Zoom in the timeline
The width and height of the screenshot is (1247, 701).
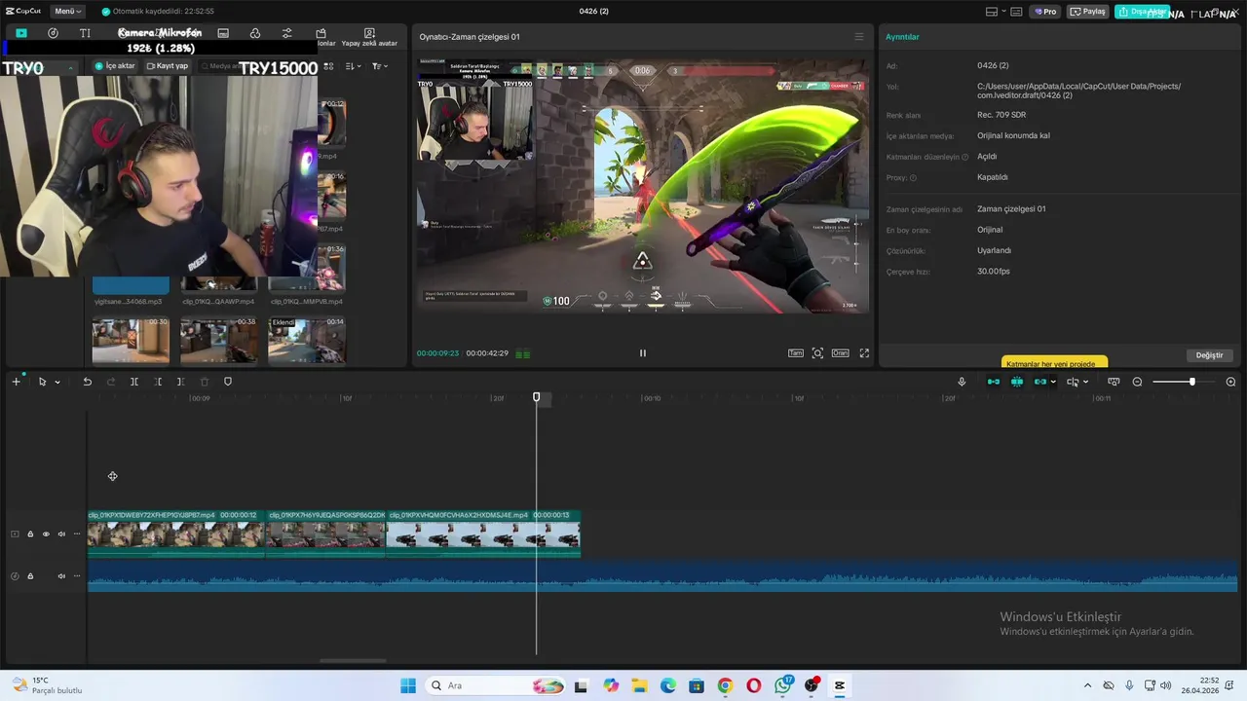point(1230,382)
